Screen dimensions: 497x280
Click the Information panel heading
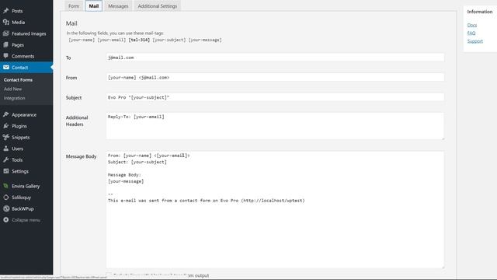click(x=480, y=12)
